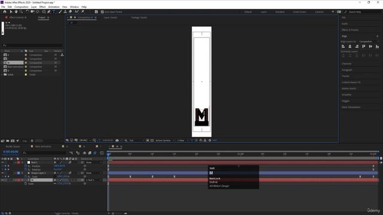This screenshot has height=215, width=383.
Task: Select the Brush tool
Action: [60, 11]
